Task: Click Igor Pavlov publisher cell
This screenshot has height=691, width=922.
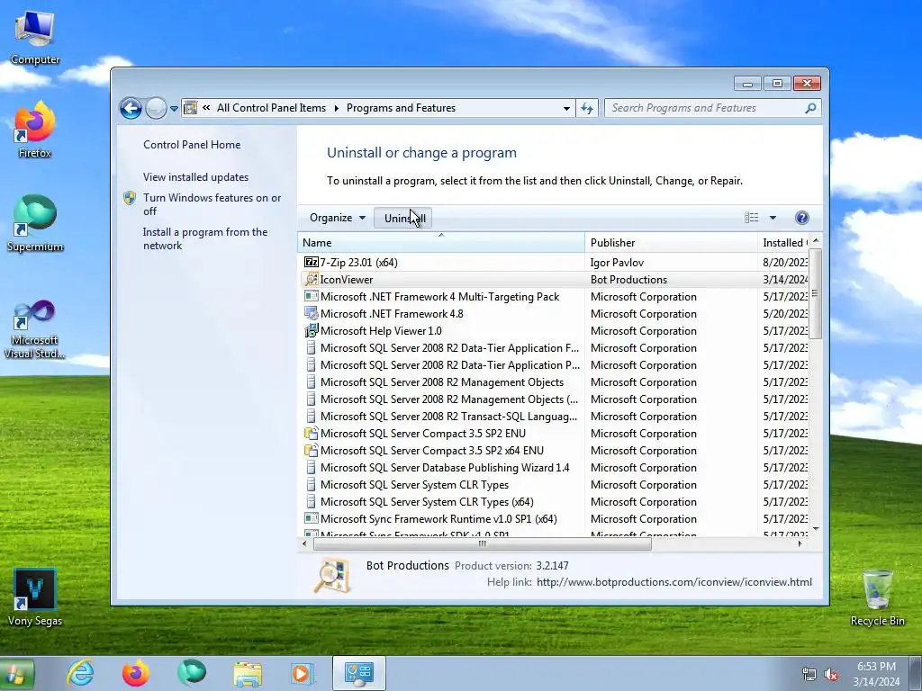Action: 617,263
